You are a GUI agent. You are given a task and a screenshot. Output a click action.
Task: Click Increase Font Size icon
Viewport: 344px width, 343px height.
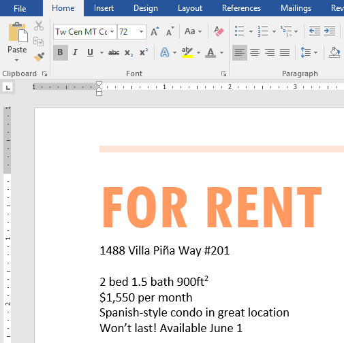coord(155,31)
